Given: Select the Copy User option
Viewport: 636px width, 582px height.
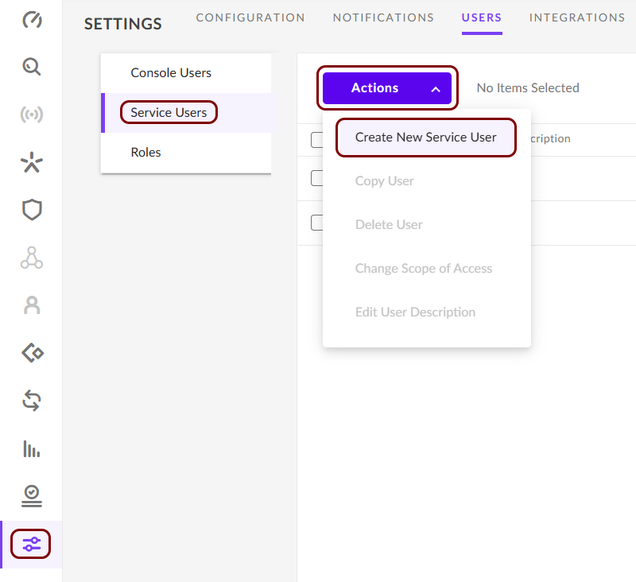Looking at the screenshot, I should coord(385,181).
